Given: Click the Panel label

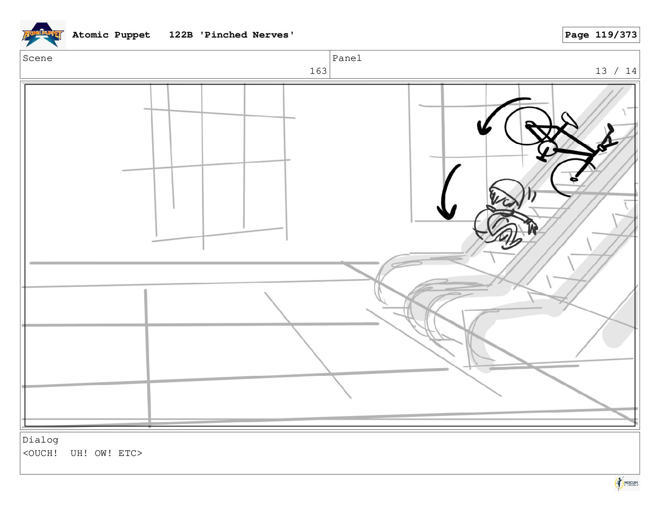Looking at the screenshot, I should point(347,58).
